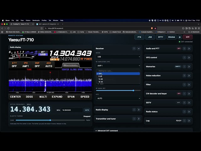Image resolution: width=201 pixels, height=151 pixels.
Task: Select 12 dB attenuator option
Action: (x=118, y=79)
